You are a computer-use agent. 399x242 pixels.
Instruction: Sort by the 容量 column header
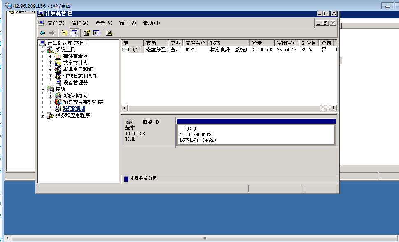point(262,43)
